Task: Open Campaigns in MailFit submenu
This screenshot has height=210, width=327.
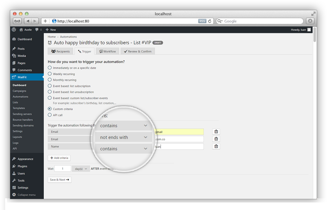Action: (x=19, y=91)
